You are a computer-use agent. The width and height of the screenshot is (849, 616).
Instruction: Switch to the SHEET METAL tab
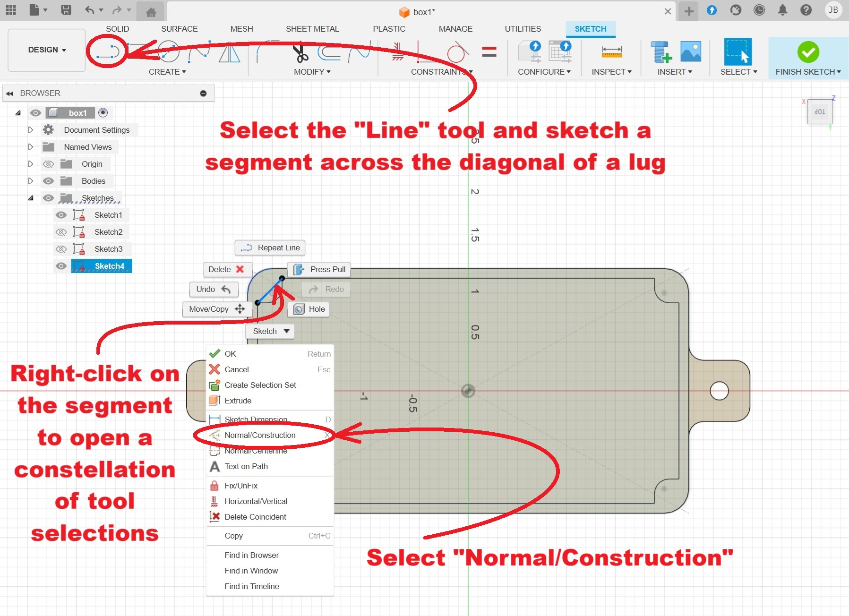pos(312,29)
